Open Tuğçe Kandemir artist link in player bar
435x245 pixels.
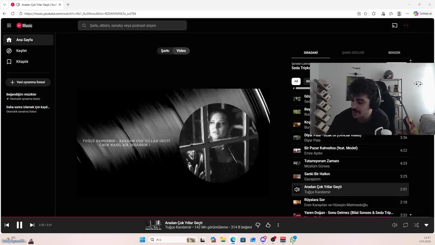pos(178,227)
